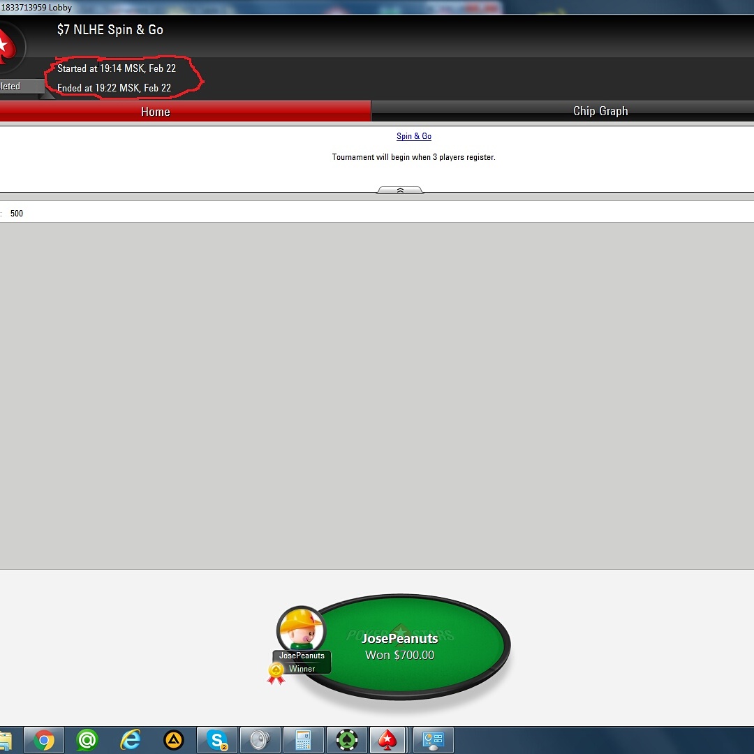Viewport: 754px width, 754px height.
Task: Open the yellow triangle app in taskbar
Action: (174, 739)
